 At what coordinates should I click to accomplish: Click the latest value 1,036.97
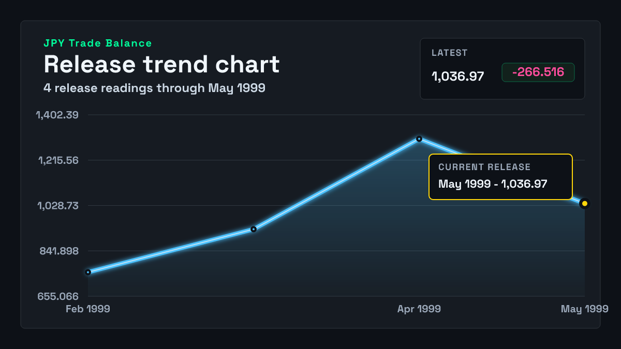tap(458, 77)
